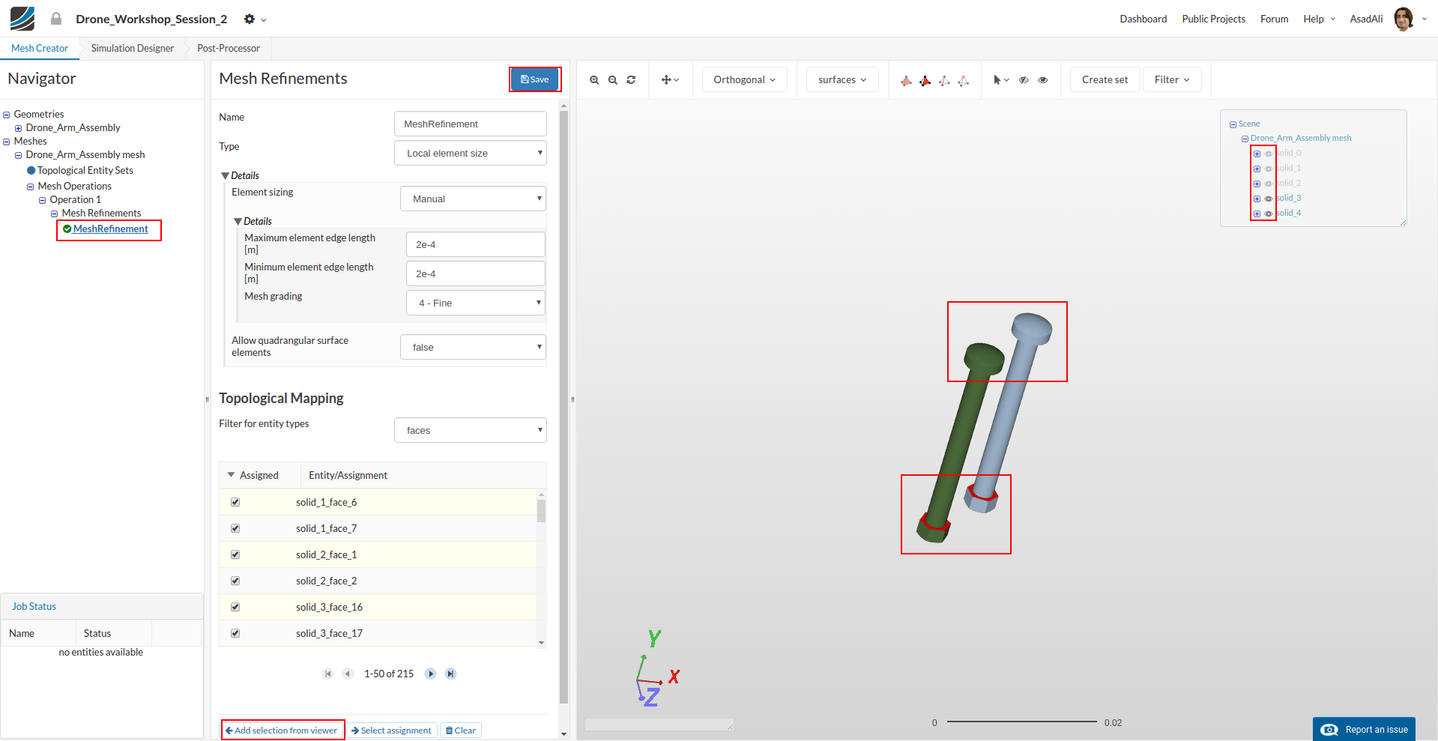1438x741 pixels.
Task: Toggle visibility eye for solid_0
Action: click(1269, 154)
